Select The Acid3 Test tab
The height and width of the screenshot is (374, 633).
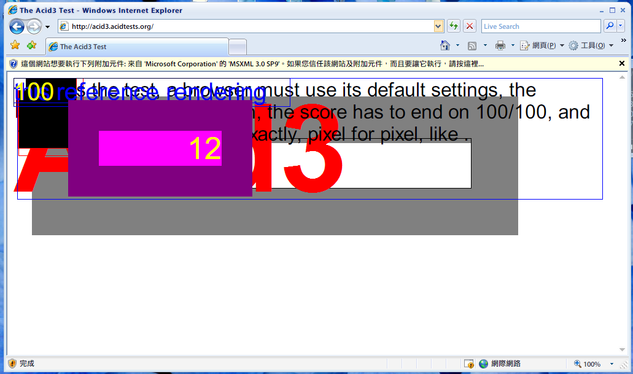(x=138, y=47)
